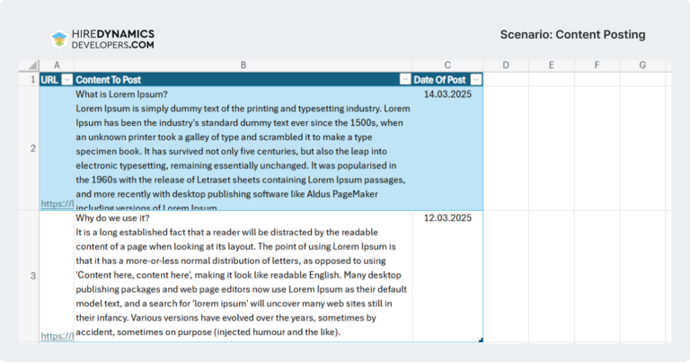Select column B header
The image size is (690, 362).
pyautogui.click(x=243, y=66)
